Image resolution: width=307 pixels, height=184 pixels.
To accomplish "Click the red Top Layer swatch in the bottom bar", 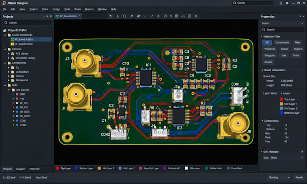I will click(57, 168).
